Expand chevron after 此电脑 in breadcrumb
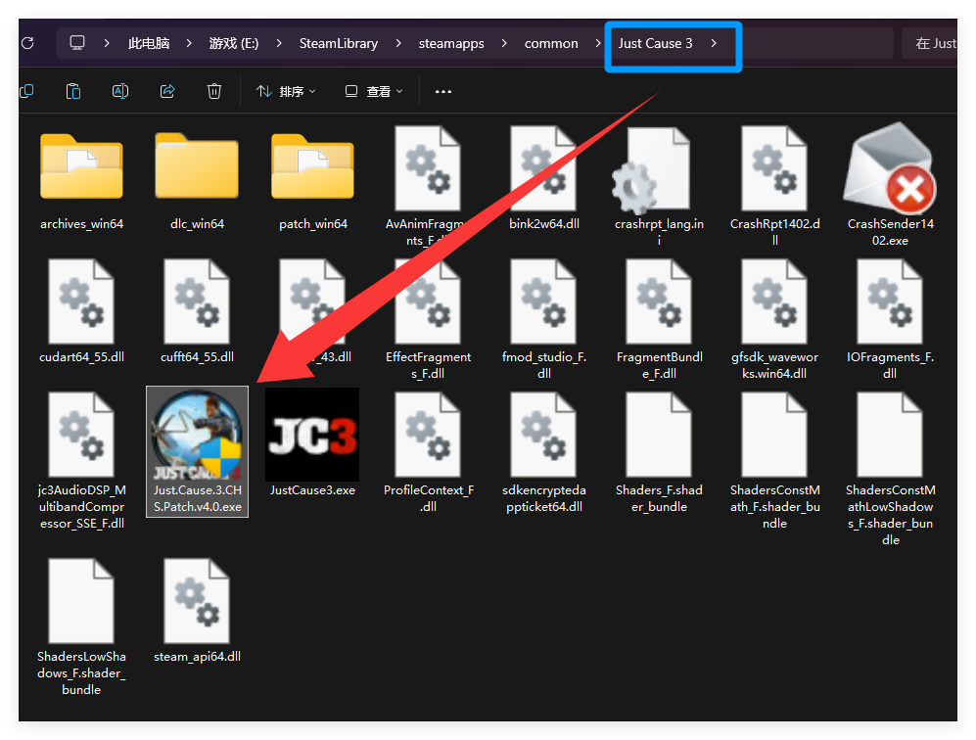 tap(189, 43)
